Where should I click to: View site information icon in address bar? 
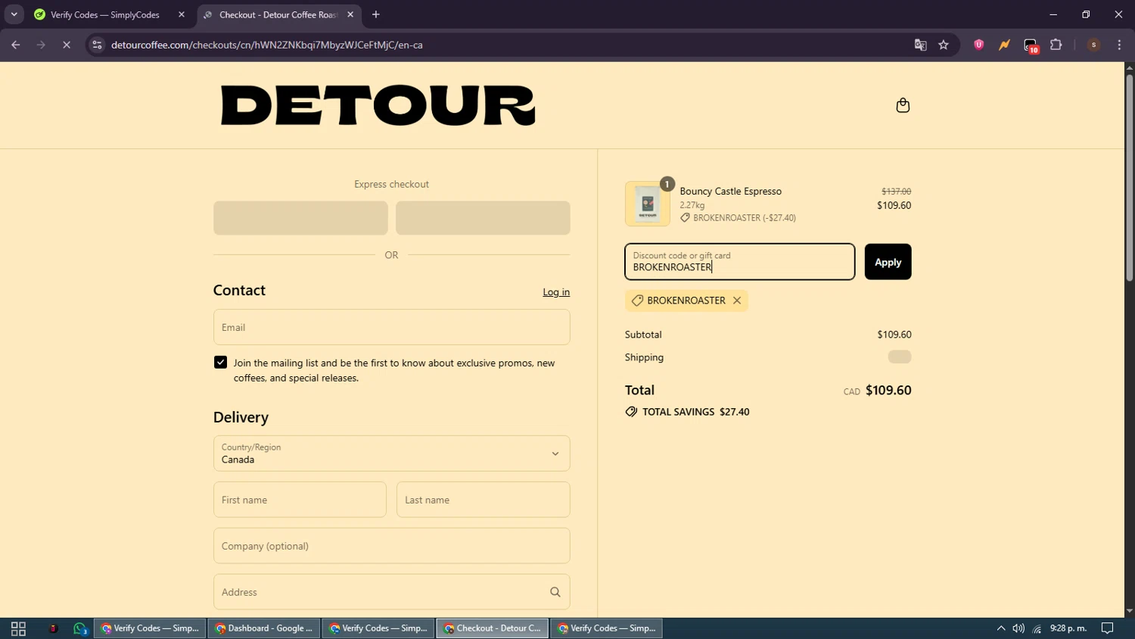pyautogui.click(x=97, y=45)
